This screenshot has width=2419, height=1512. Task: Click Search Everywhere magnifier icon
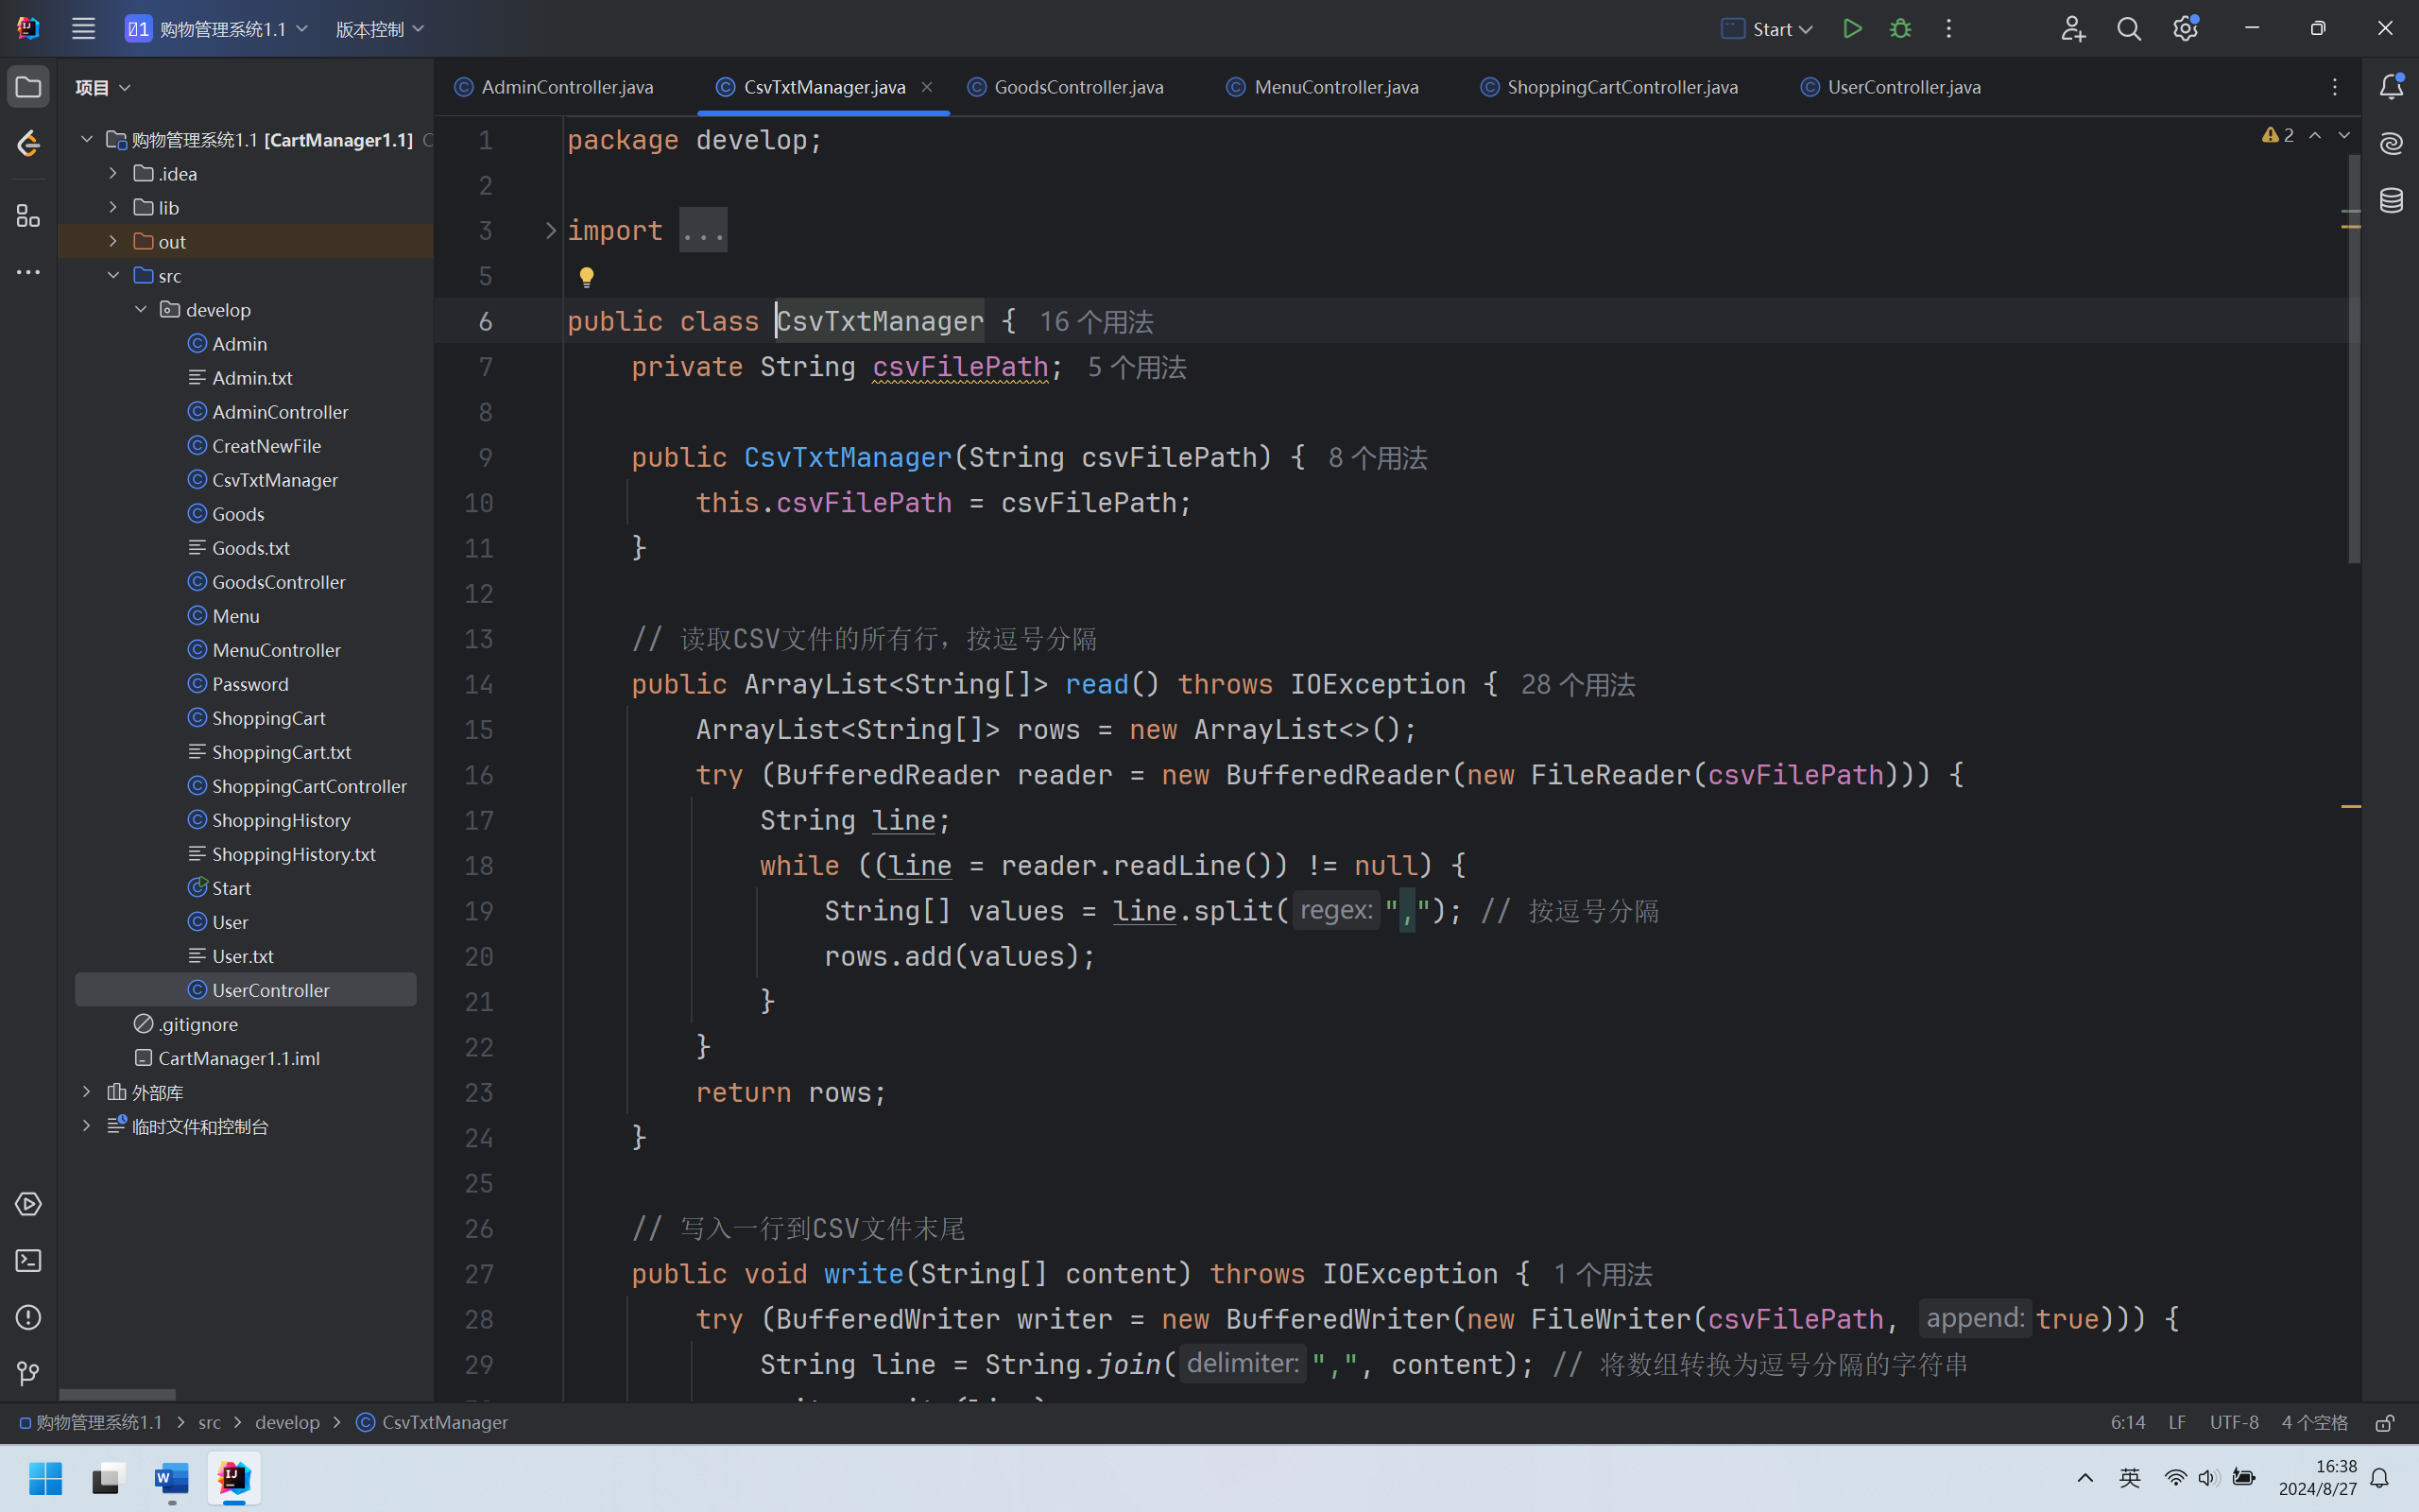point(2129,29)
